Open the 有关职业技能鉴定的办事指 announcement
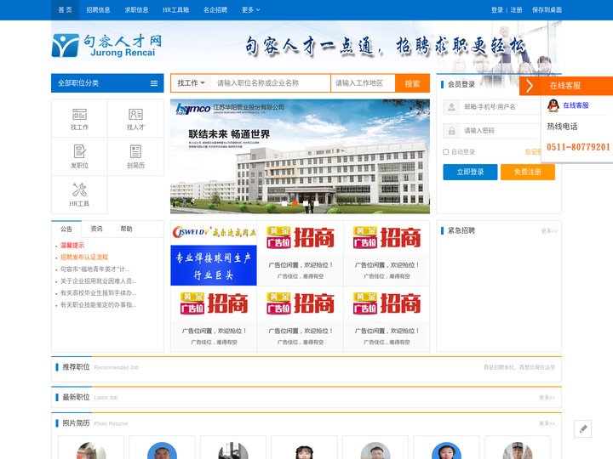This screenshot has width=613, height=459. tap(98, 305)
